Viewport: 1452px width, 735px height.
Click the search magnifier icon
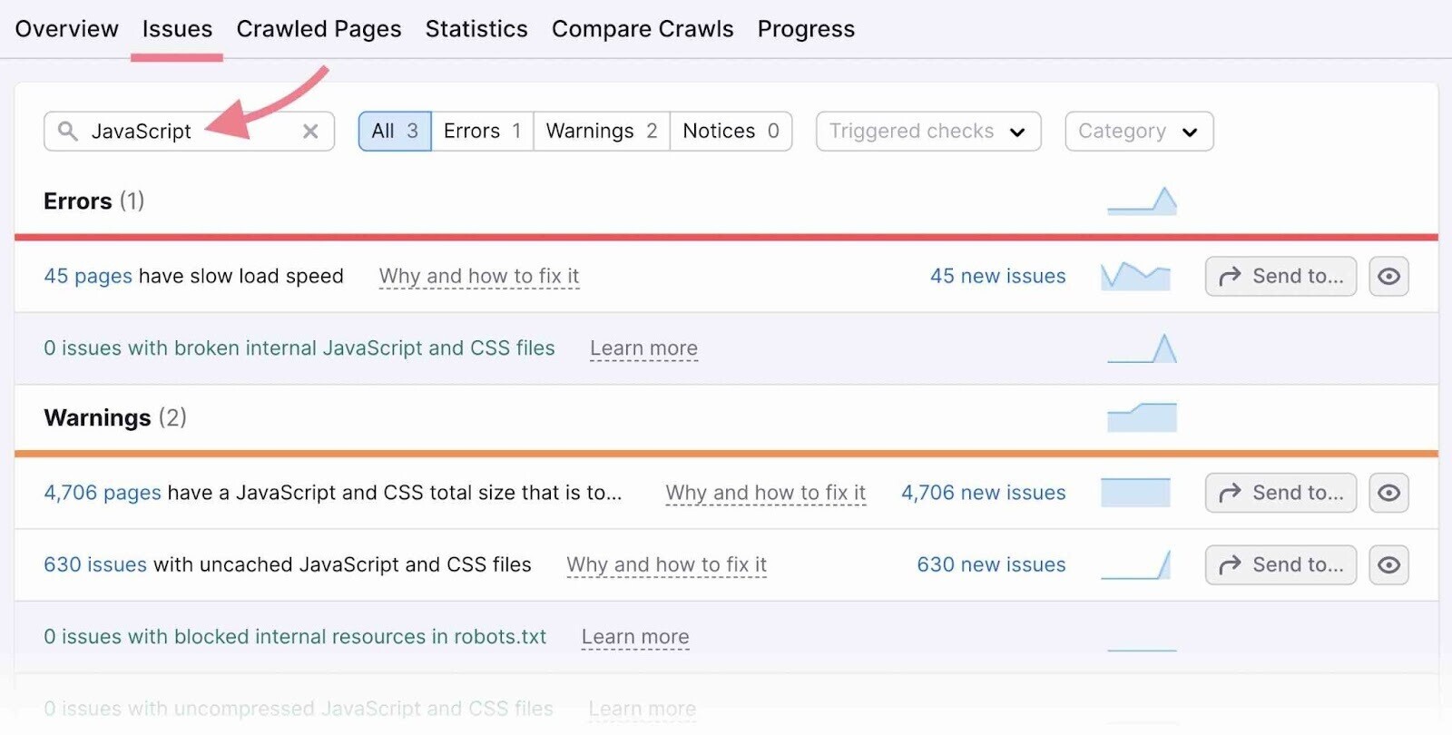(x=68, y=131)
